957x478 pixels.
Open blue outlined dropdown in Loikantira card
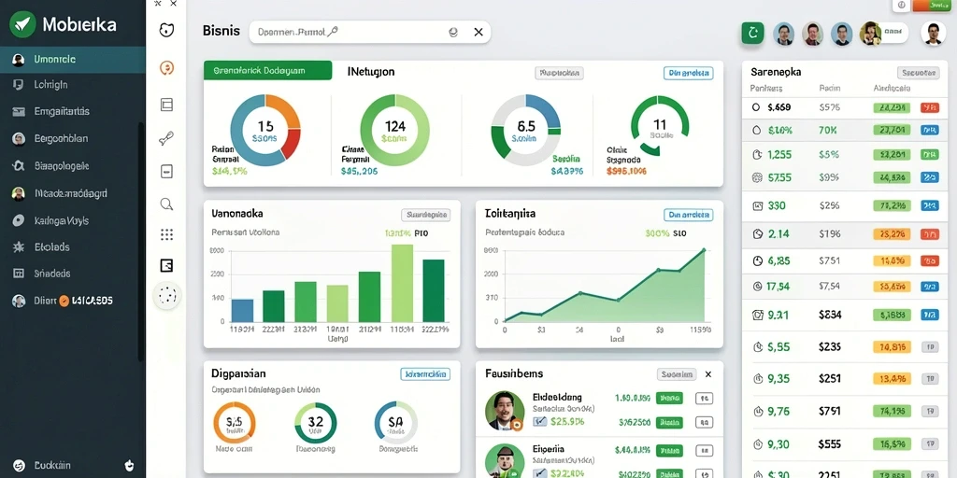688,215
